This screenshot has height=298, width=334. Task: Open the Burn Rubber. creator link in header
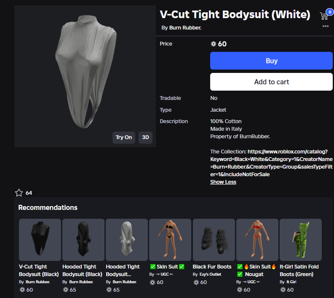point(185,28)
